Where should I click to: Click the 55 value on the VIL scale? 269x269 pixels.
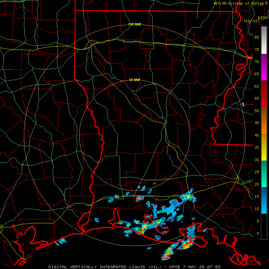[x=257, y=98]
